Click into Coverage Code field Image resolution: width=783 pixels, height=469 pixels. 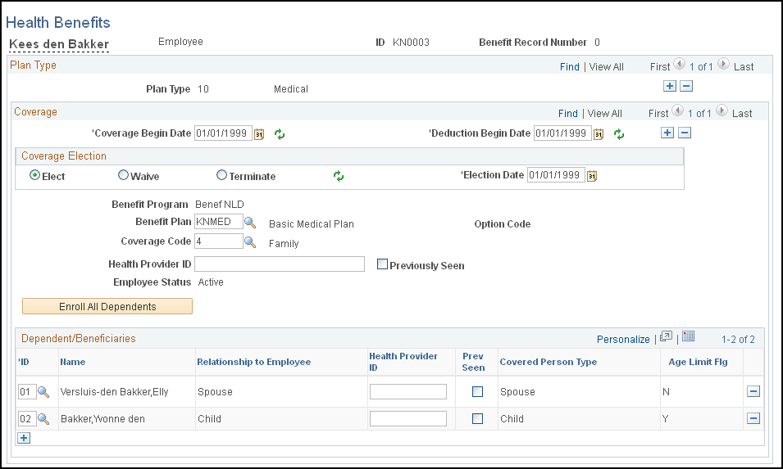(219, 241)
